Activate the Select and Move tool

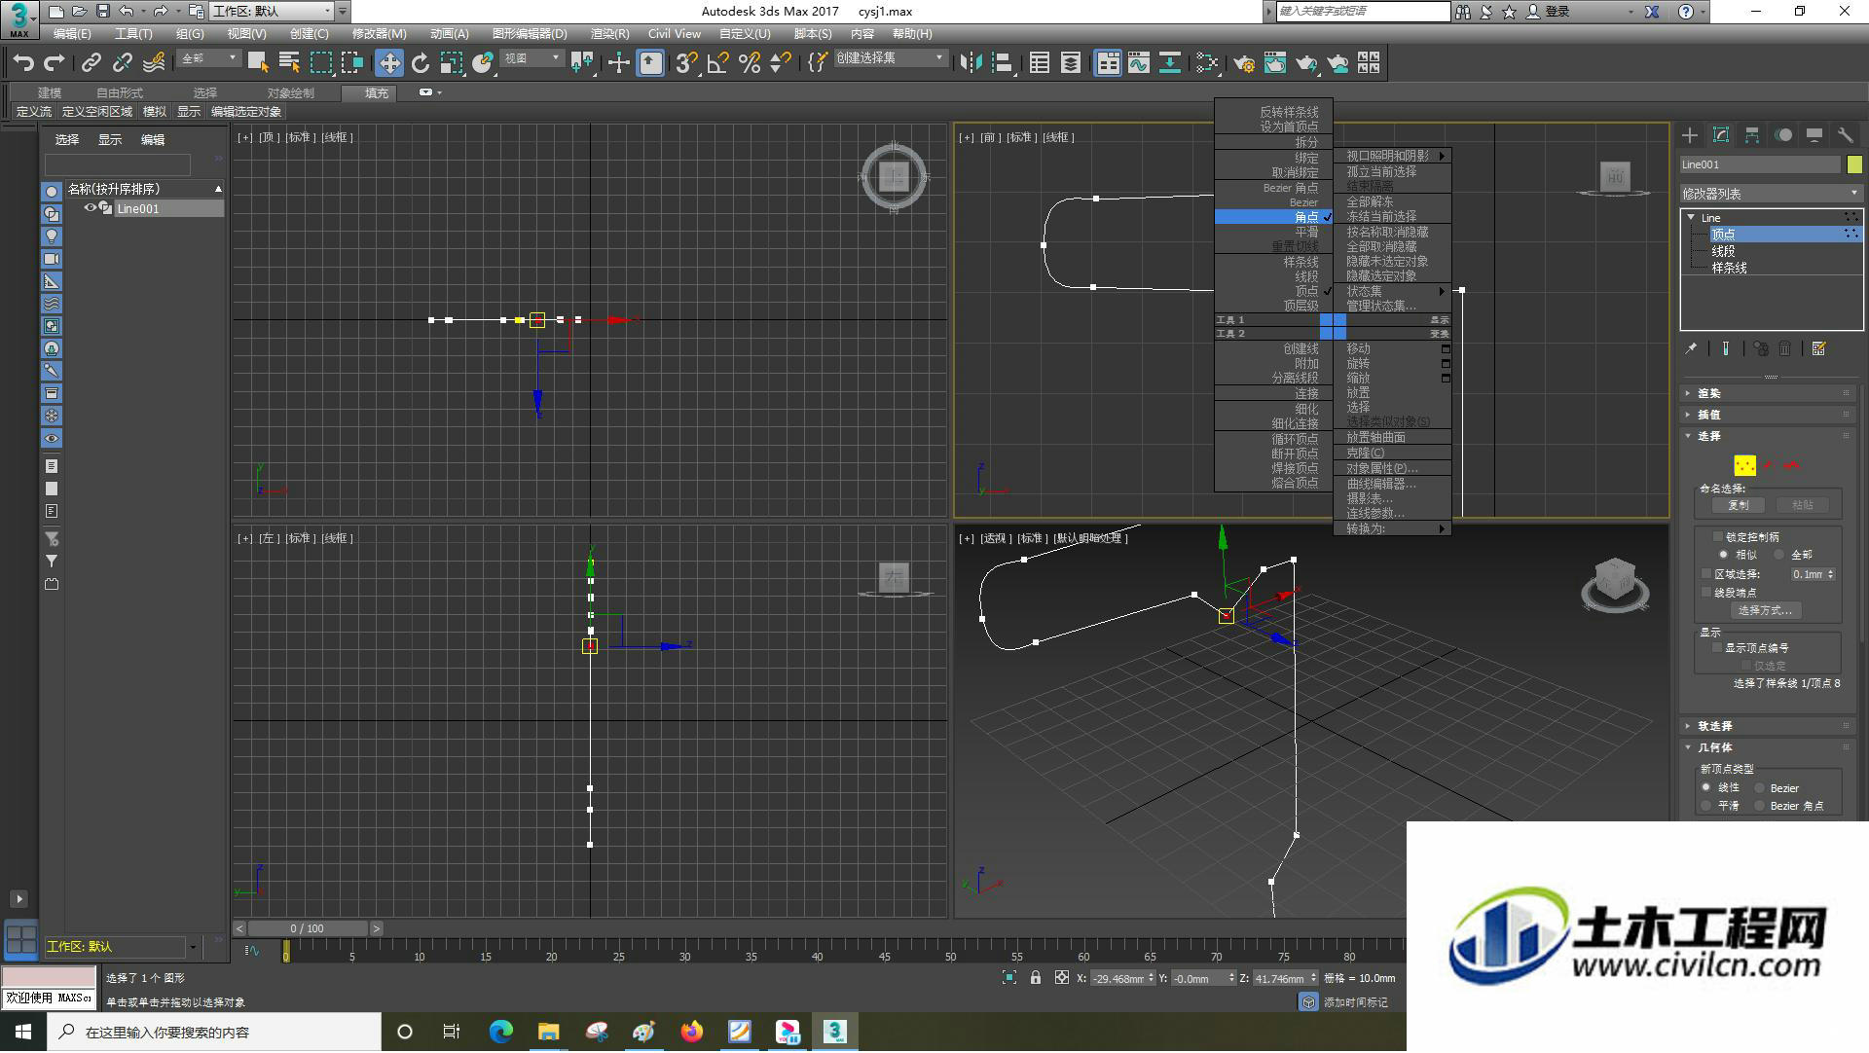tap(389, 63)
